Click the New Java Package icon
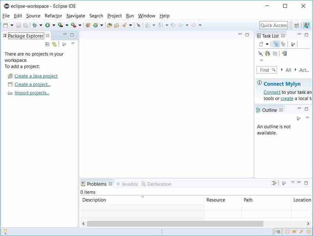The image size is (313, 236). [88, 25]
